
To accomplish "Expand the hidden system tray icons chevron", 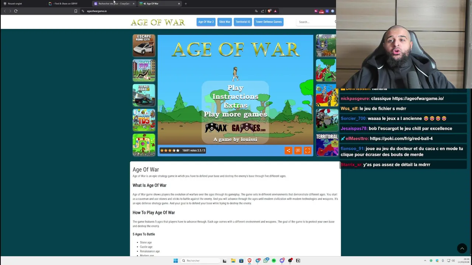I will click(425, 261).
